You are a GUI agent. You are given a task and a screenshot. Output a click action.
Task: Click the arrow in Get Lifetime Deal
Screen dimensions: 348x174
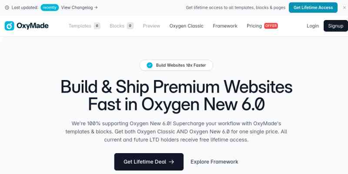(x=171, y=162)
